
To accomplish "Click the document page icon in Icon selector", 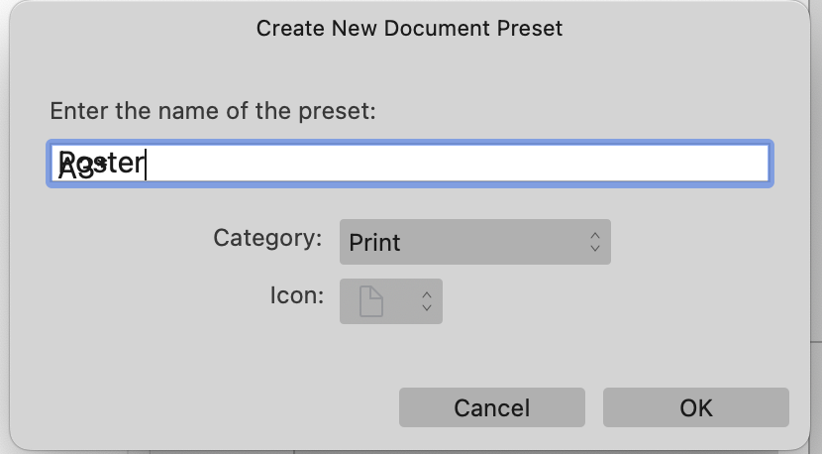I will [371, 301].
